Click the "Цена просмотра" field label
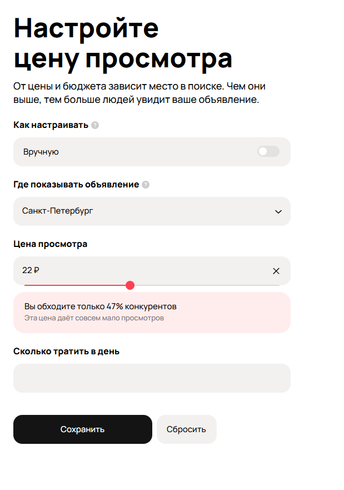This screenshot has width=344, height=490. [51, 244]
